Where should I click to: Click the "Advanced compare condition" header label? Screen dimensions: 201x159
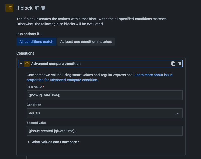(56, 64)
